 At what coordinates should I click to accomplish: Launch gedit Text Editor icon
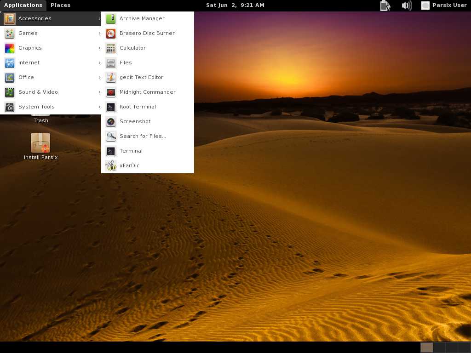coord(111,78)
